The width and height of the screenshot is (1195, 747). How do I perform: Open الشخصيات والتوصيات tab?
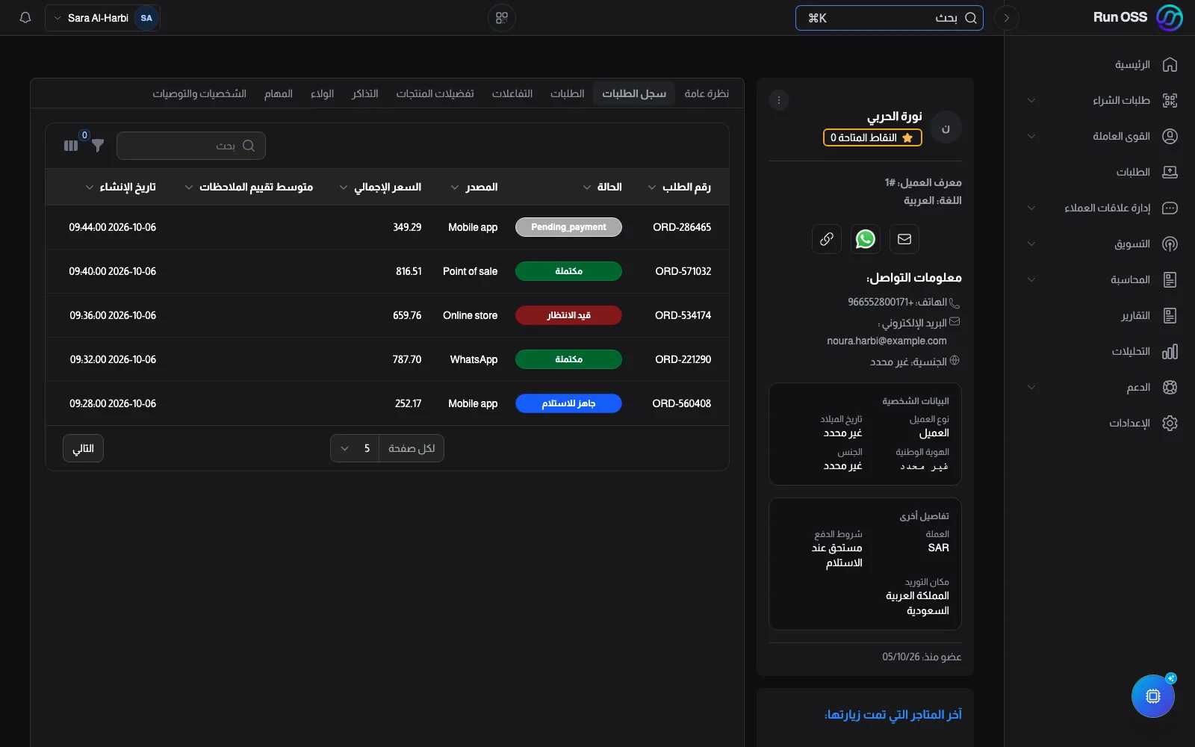199,93
